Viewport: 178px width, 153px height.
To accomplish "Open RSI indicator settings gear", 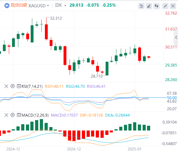I will [12, 86].
